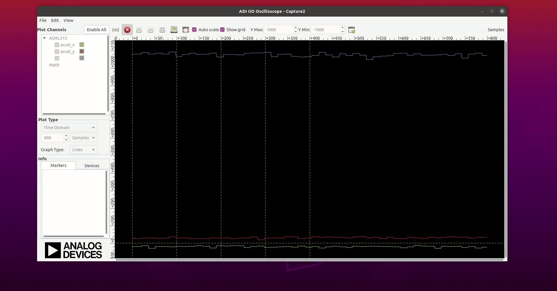Screen dimensions: 557x291
Task: Maximize the Oscilloscope Capture2 window
Action: [x=492, y=11]
